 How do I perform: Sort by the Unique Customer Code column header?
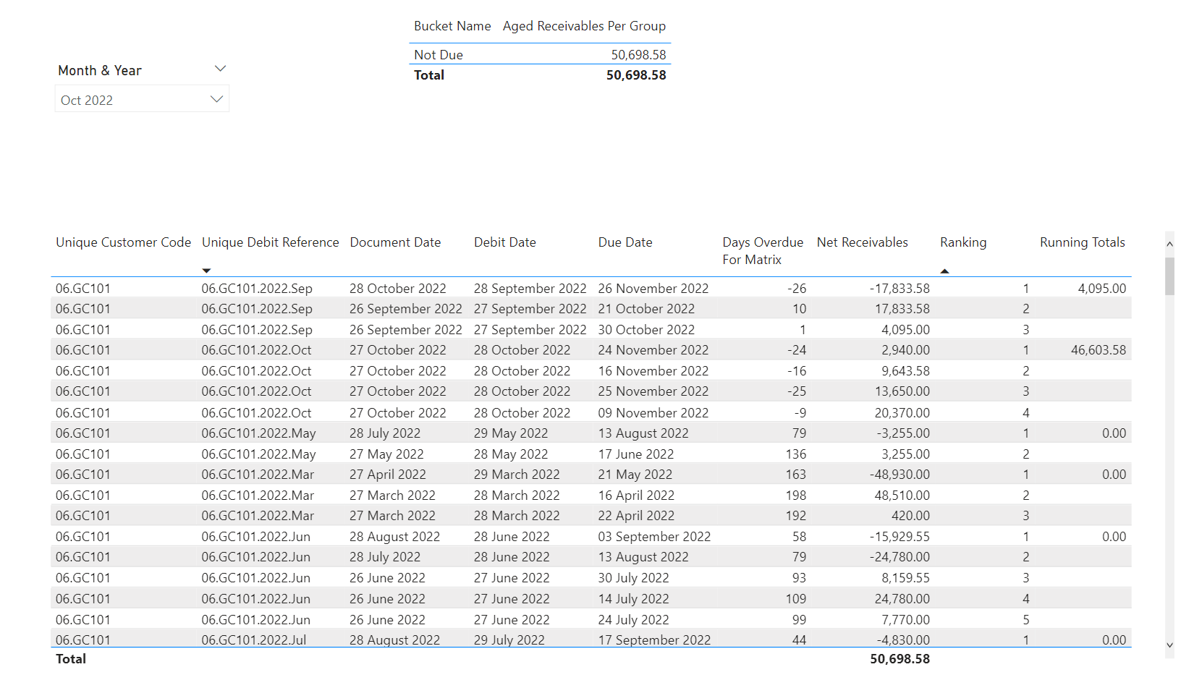[x=123, y=242]
